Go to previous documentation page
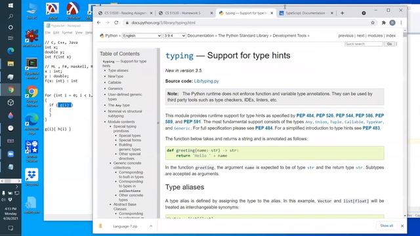Image resolution: width=420 pixels, height=236 pixels. (346, 35)
